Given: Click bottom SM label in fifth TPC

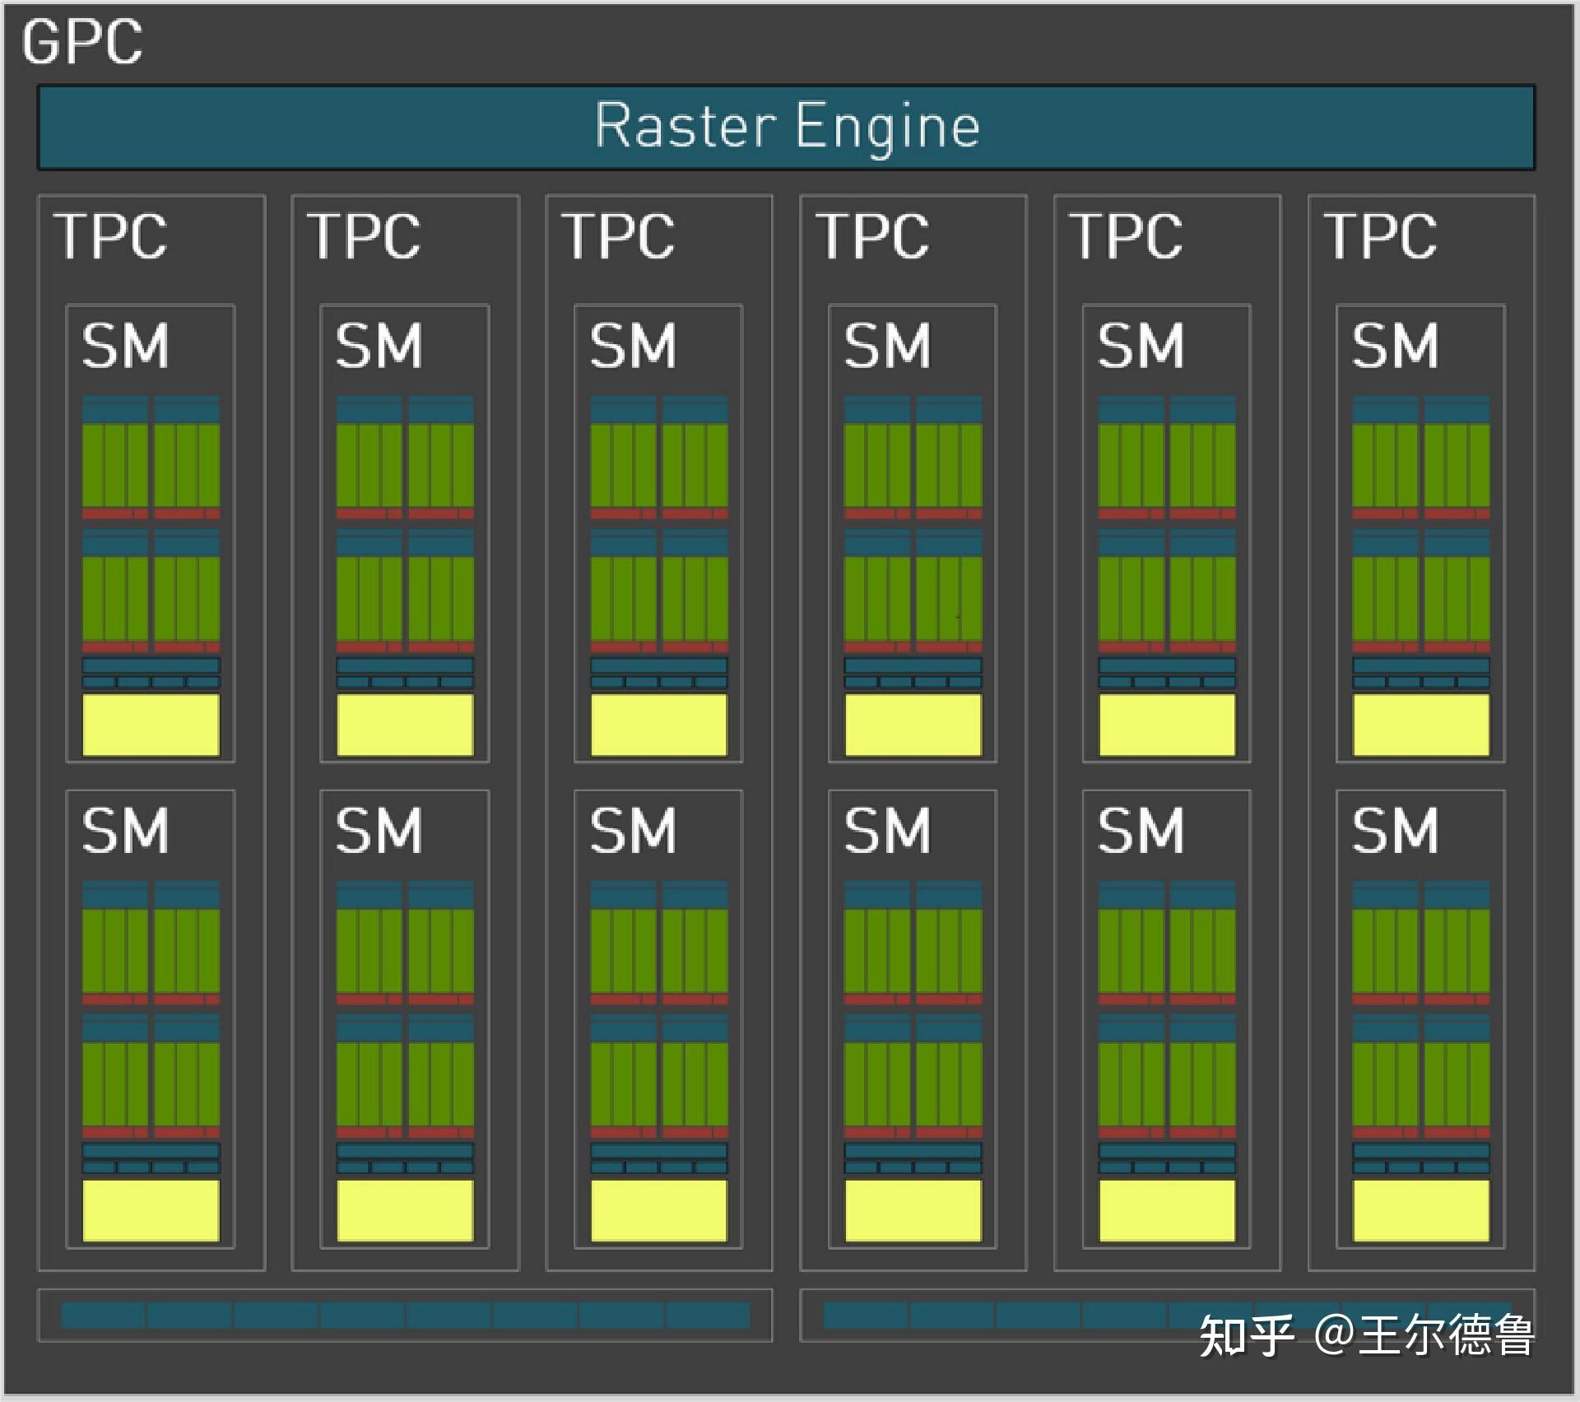Looking at the screenshot, I should click(1141, 831).
